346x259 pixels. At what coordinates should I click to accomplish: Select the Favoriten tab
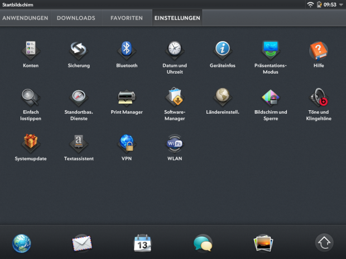[x=126, y=18]
